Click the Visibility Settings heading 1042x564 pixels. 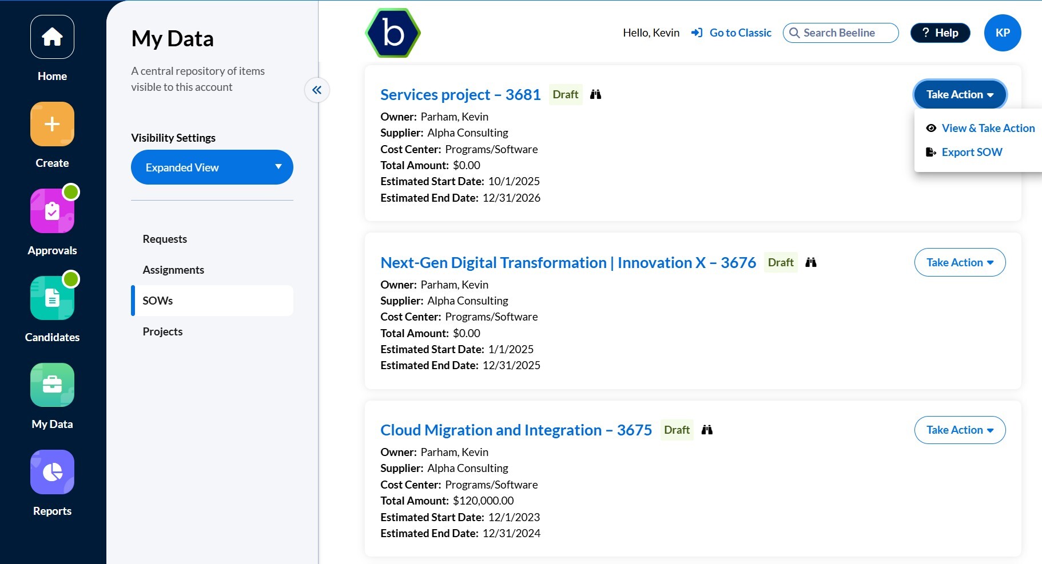173,138
